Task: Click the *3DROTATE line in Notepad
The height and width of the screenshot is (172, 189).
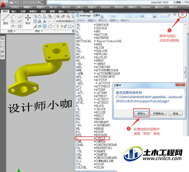Action: point(92,25)
